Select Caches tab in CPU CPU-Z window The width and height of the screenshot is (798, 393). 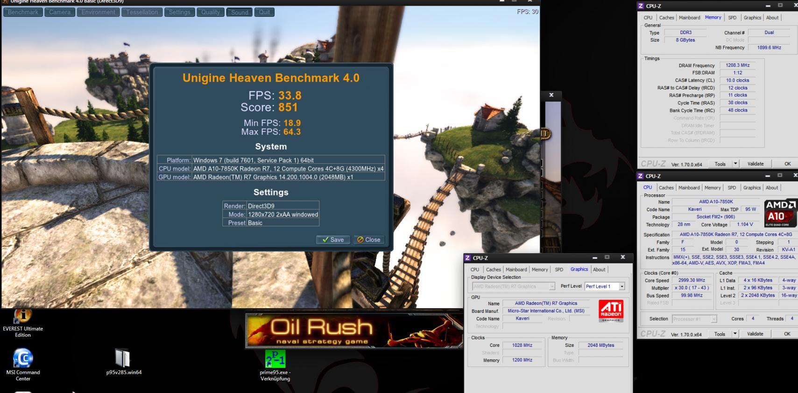[666, 188]
